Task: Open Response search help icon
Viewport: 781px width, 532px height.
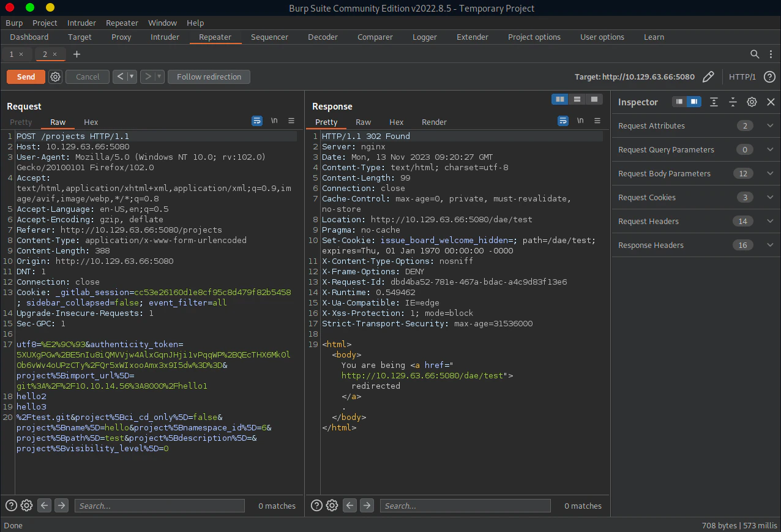Action: tap(316, 505)
